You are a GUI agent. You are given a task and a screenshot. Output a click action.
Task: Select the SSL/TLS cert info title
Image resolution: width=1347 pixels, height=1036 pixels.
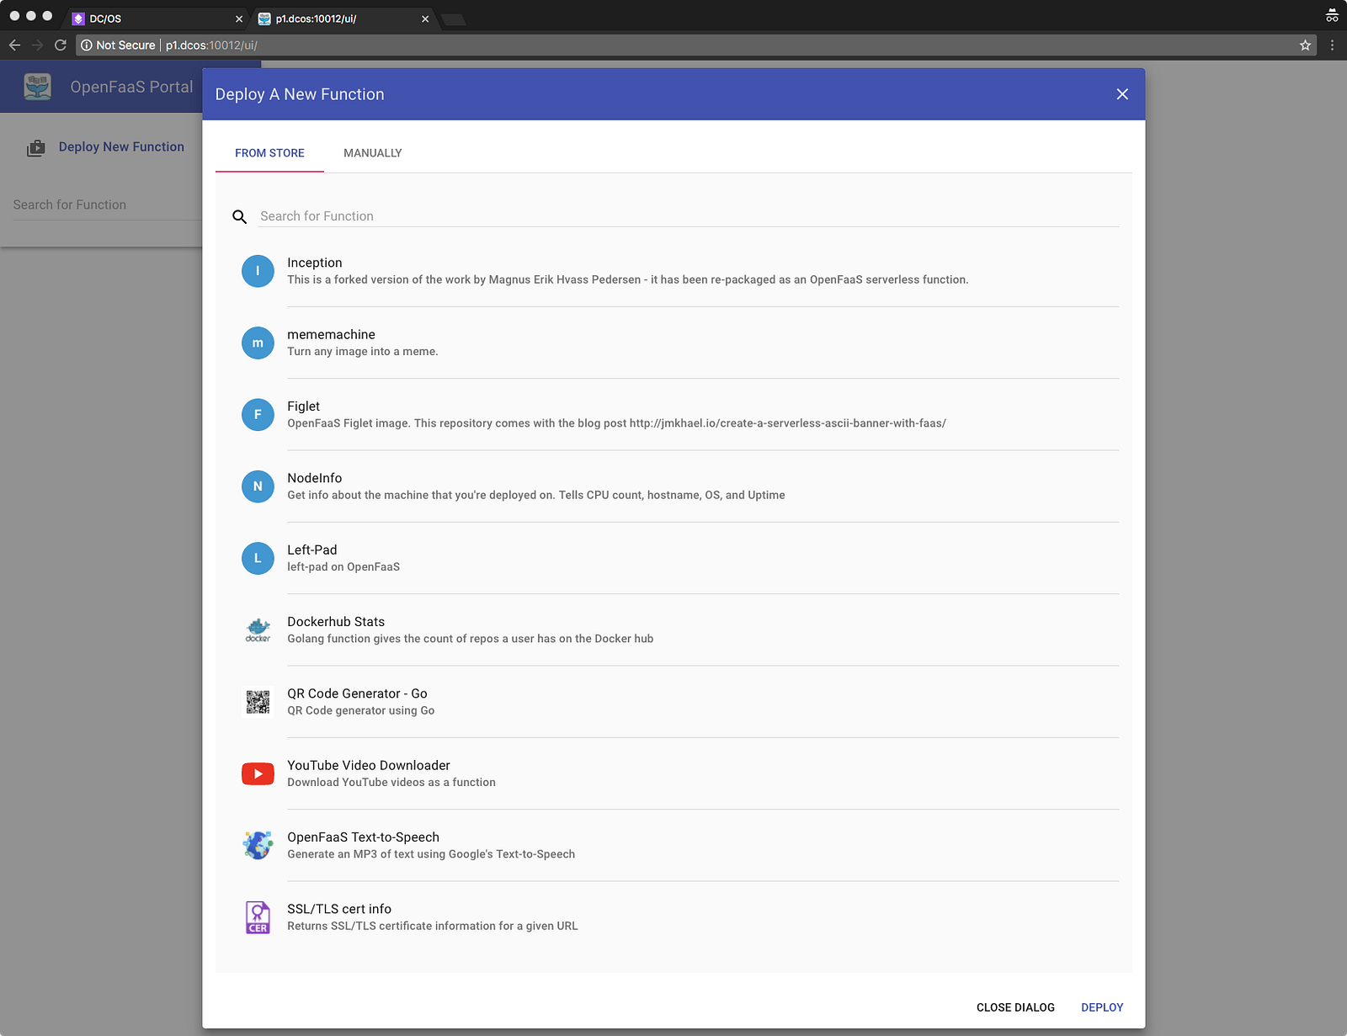[339, 909]
